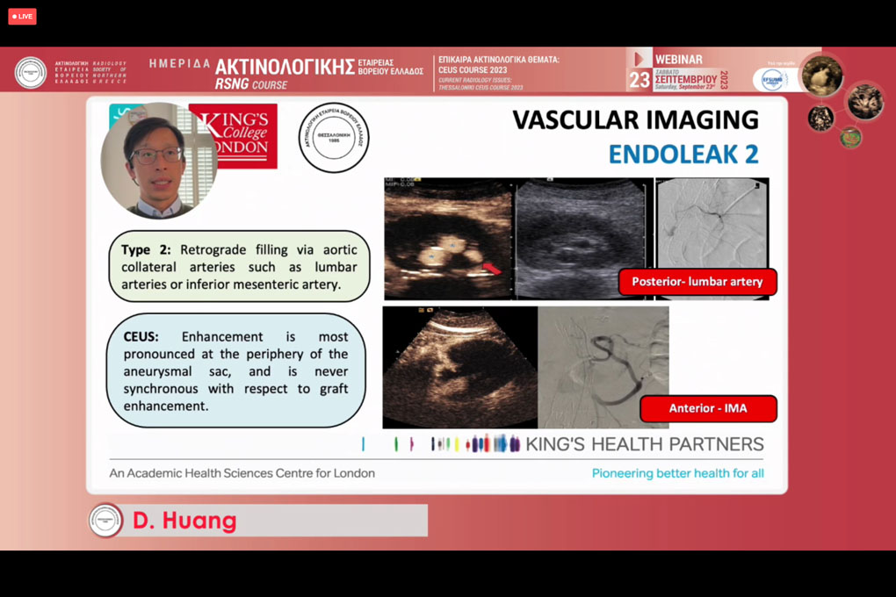Click the round logo beside D. Huang
The image size is (896, 597).
[x=106, y=520]
